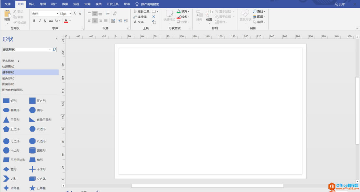The height and width of the screenshot is (192, 360).
Task: Toggle underline formatting
Action: pos(45,21)
